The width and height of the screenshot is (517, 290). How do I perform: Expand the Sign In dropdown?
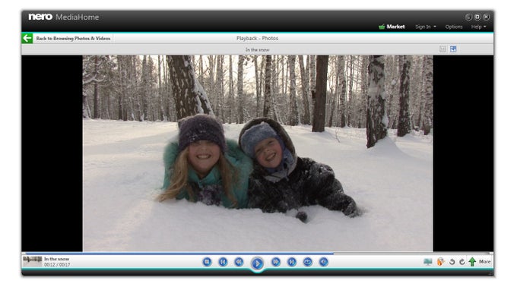pyautogui.click(x=425, y=27)
